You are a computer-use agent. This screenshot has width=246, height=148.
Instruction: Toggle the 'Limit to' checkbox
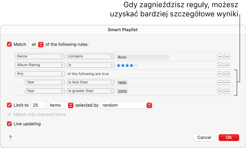(10, 105)
